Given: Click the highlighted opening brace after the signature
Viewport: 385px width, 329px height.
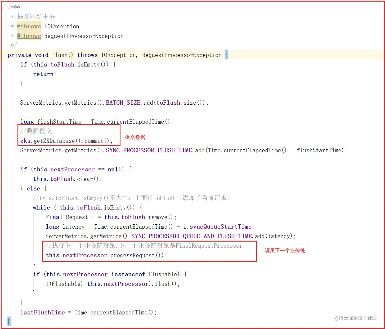Looking at the screenshot, I should point(226,55).
